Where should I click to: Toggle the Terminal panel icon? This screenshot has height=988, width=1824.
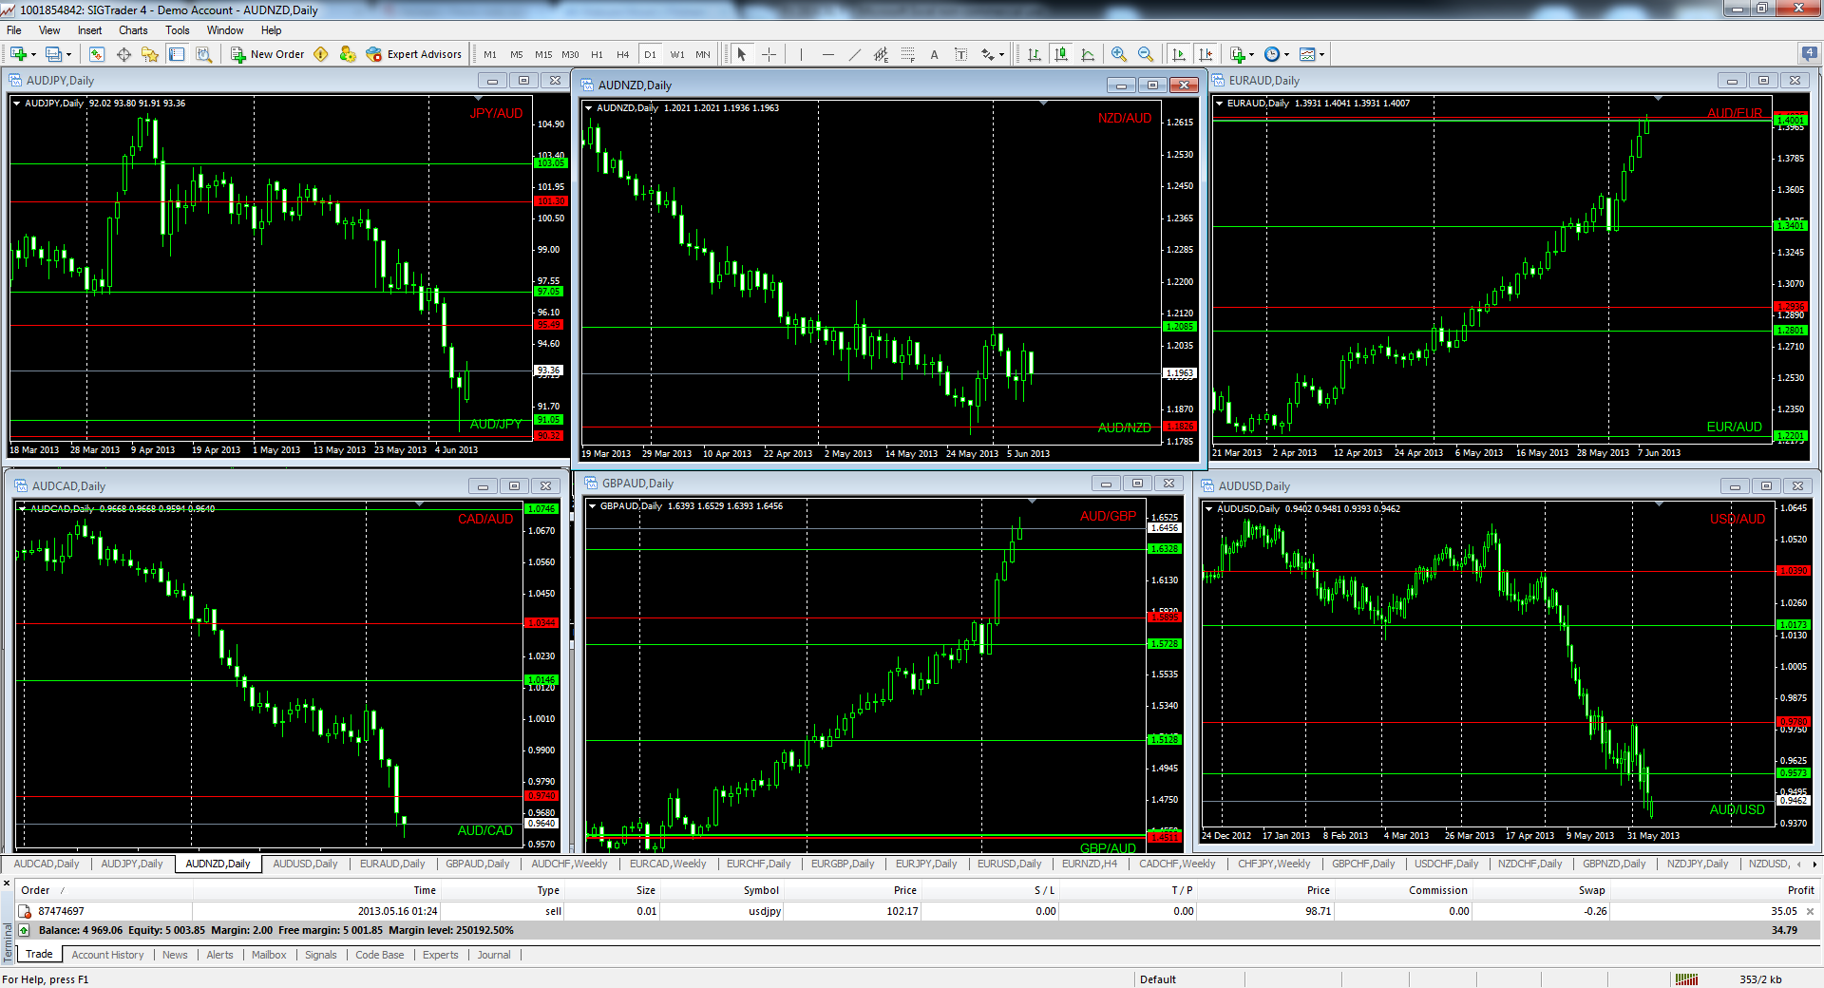(177, 54)
